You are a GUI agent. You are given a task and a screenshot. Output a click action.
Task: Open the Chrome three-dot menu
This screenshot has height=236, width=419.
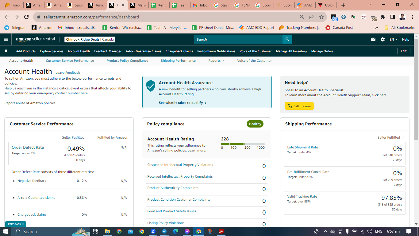[412, 17]
